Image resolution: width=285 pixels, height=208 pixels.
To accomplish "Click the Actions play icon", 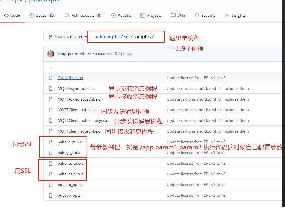I will pyautogui.click(x=114, y=15).
